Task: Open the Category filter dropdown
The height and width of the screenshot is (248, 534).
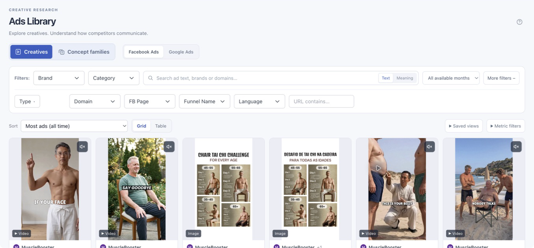Action: [114, 78]
